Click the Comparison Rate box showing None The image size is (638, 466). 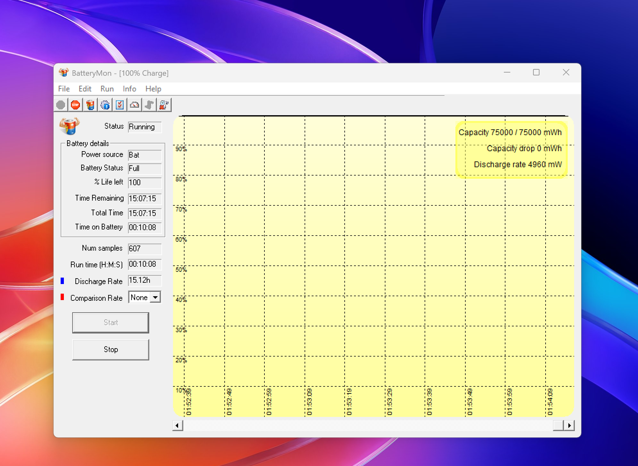[144, 298]
